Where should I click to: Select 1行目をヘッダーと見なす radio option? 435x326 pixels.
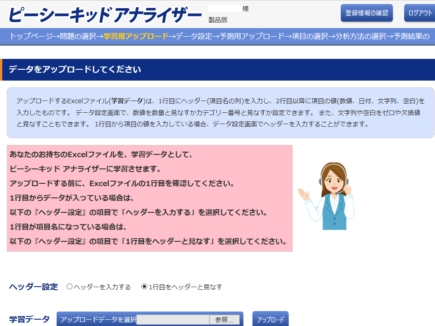[x=144, y=286]
